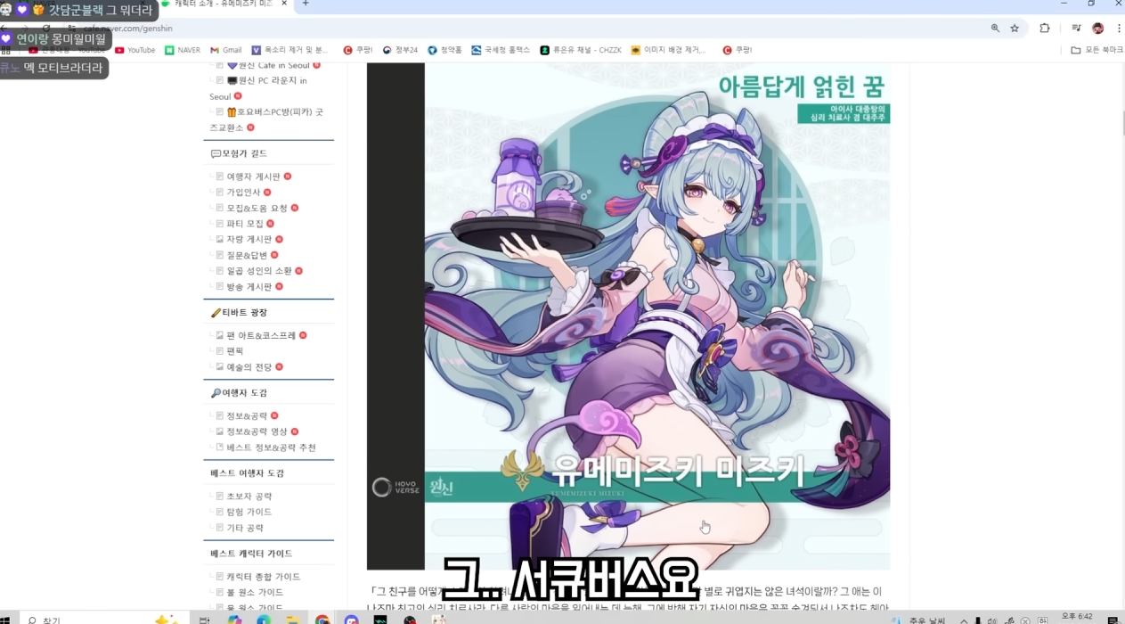Image resolution: width=1125 pixels, height=624 pixels.
Task: Open Task View on the taskbar
Action: coord(204,620)
